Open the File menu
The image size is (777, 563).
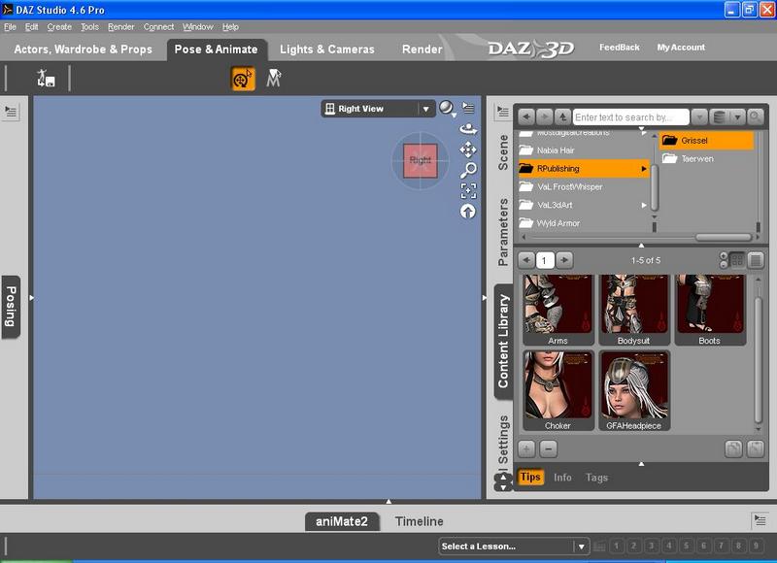(x=10, y=27)
